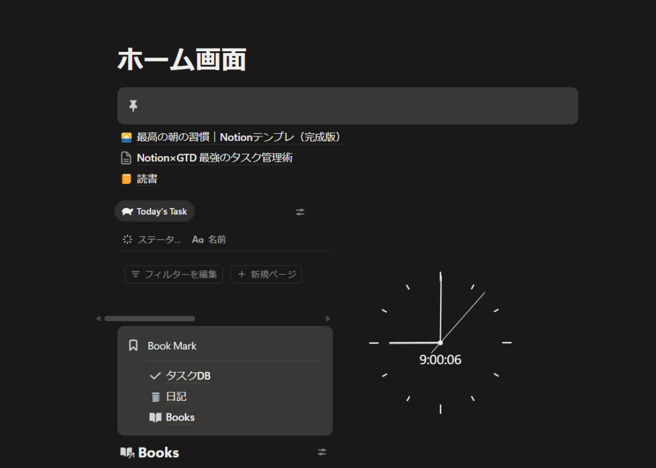Click the pin icon in the callout block

point(133,106)
